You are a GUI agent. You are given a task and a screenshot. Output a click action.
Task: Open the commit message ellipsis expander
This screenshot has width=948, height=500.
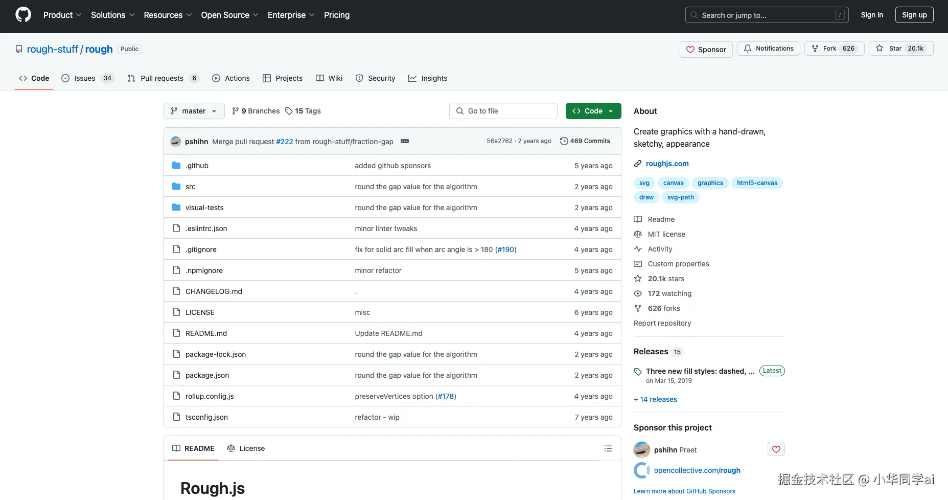405,141
